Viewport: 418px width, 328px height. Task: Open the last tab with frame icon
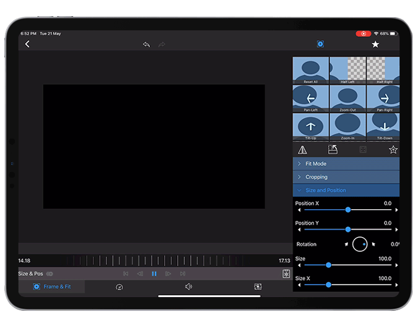click(x=258, y=287)
